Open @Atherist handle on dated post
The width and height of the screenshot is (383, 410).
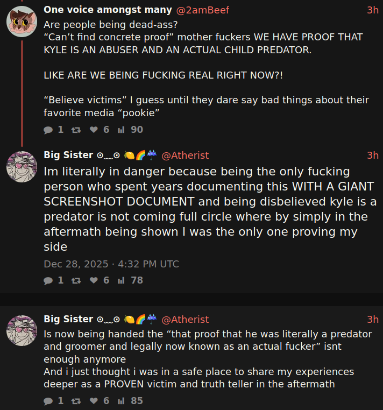coord(185,155)
